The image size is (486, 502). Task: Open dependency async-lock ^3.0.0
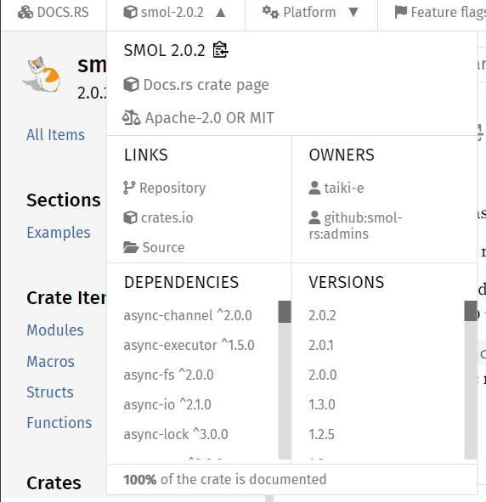point(176,434)
